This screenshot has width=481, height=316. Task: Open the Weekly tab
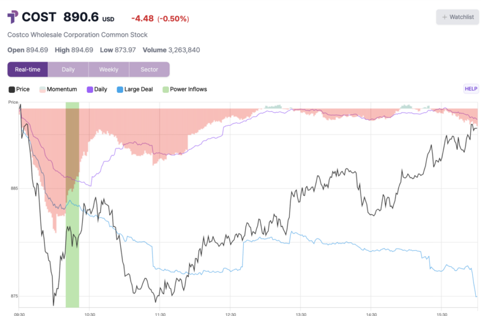coord(109,69)
